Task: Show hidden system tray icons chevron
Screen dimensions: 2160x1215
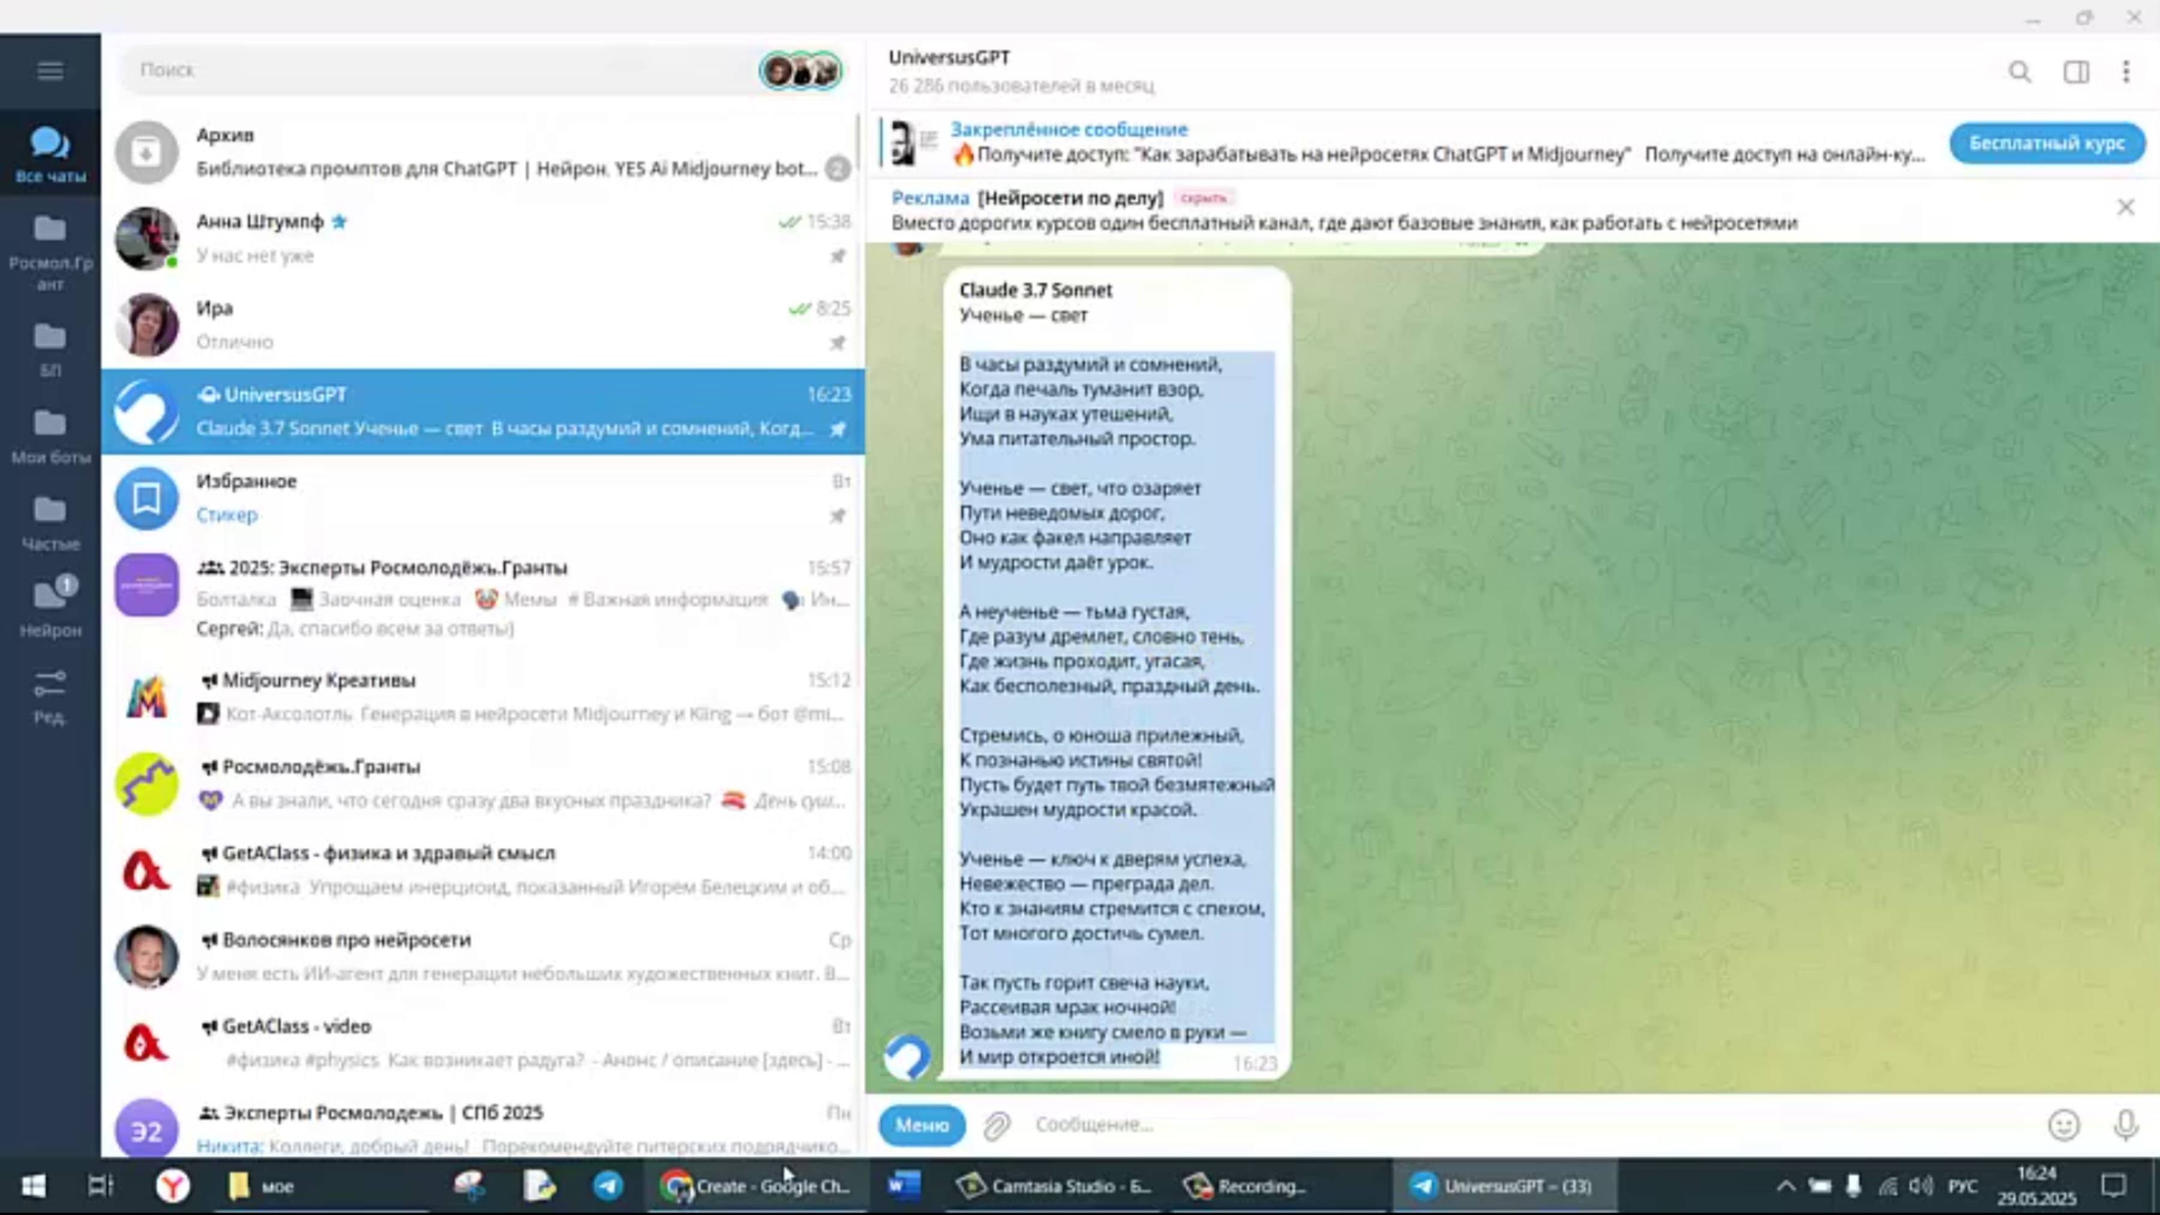Action: [1785, 1186]
